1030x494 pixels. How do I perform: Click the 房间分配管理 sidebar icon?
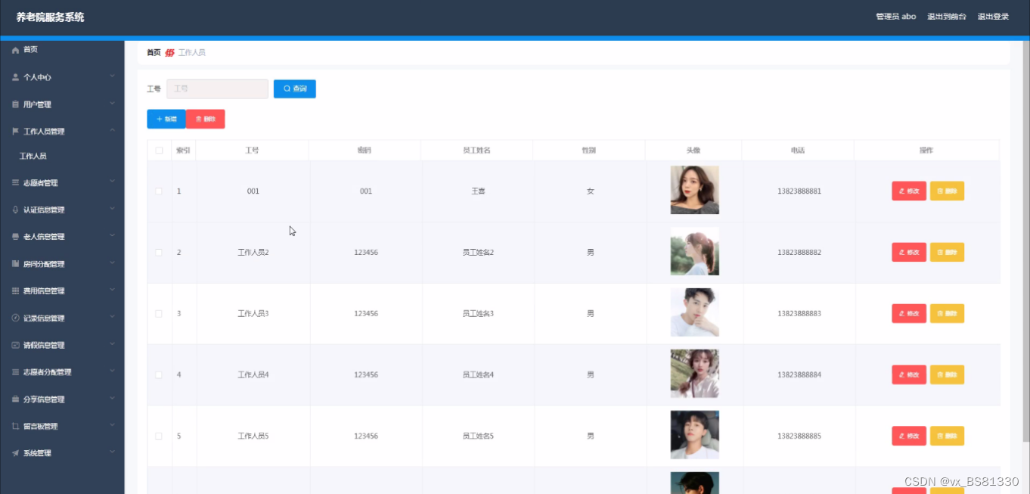click(15, 264)
